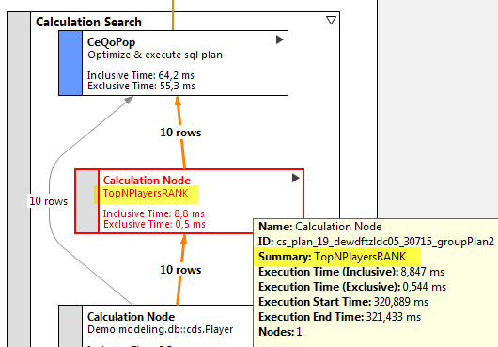Collapse the Calculation Search container triangle
The height and width of the screenshot is (347, 498).
(x=331, y=21)
